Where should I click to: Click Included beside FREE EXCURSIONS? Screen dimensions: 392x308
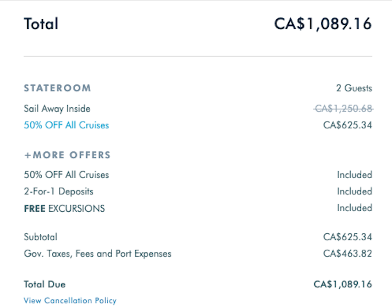354,208
